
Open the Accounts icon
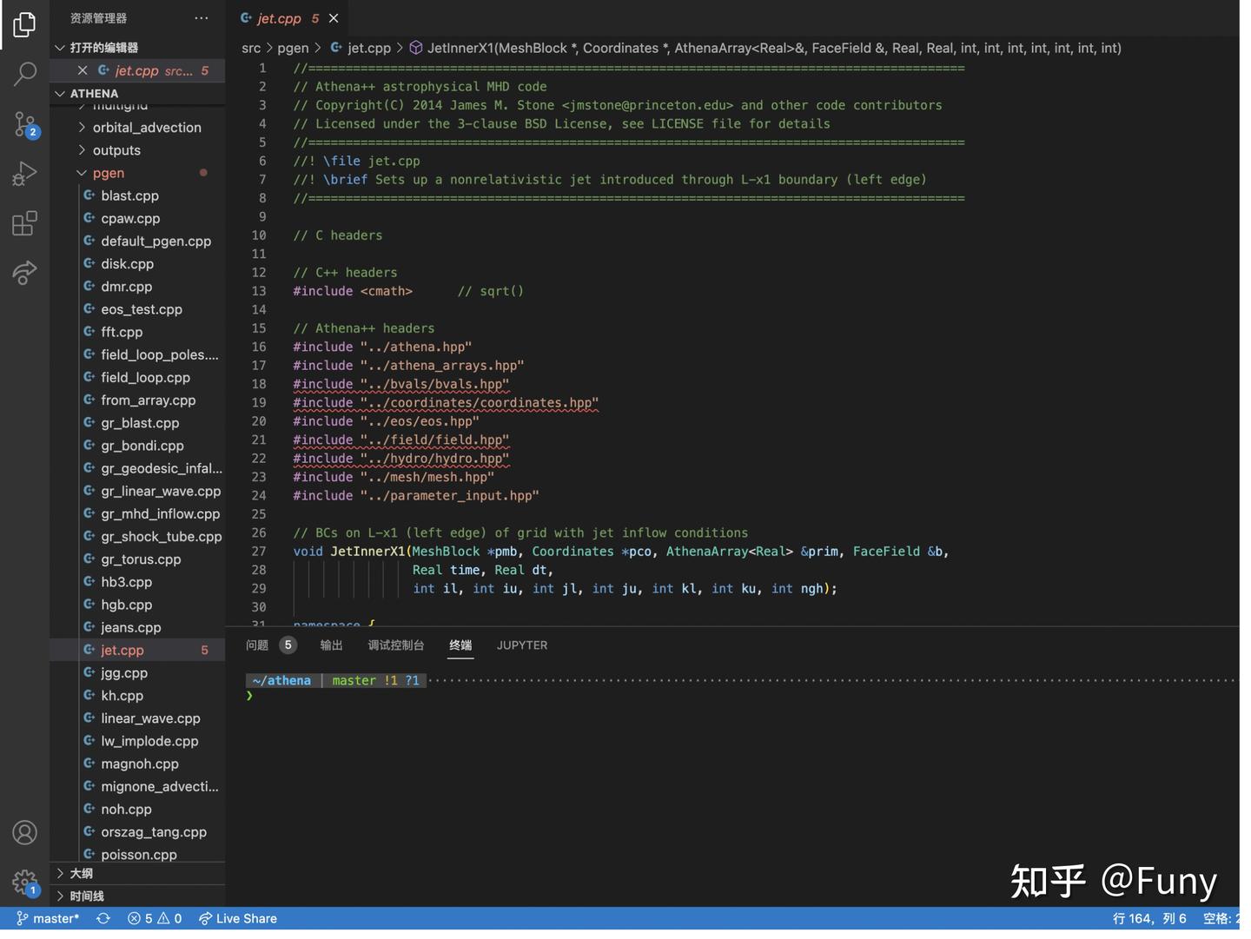pos(24,832)
